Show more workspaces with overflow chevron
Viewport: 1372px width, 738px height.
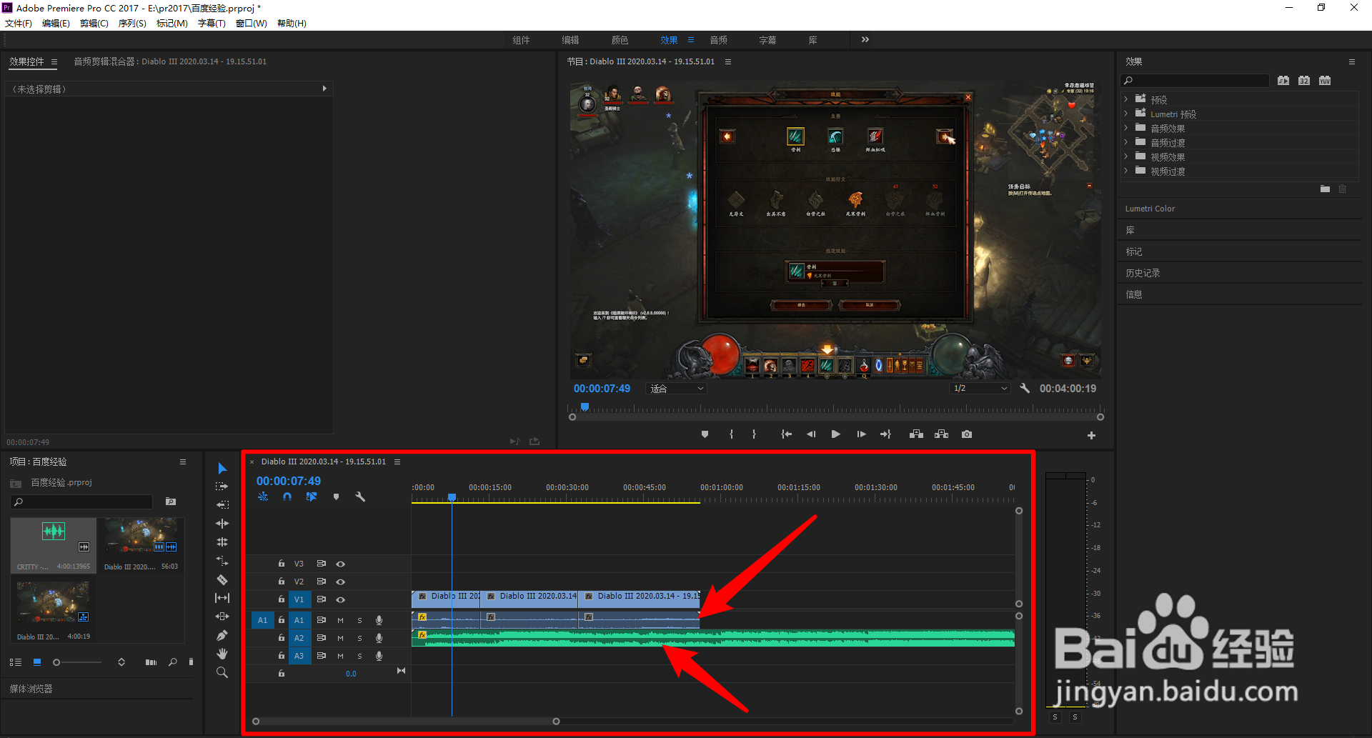(x=865, y=40)
